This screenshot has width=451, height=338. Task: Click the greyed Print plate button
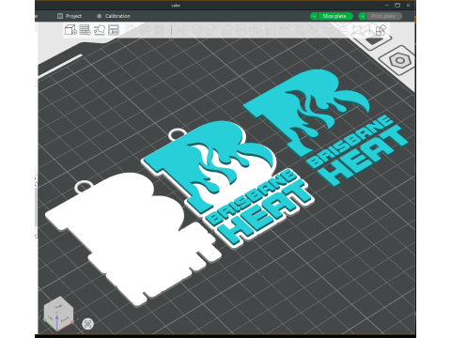point(384,16)
